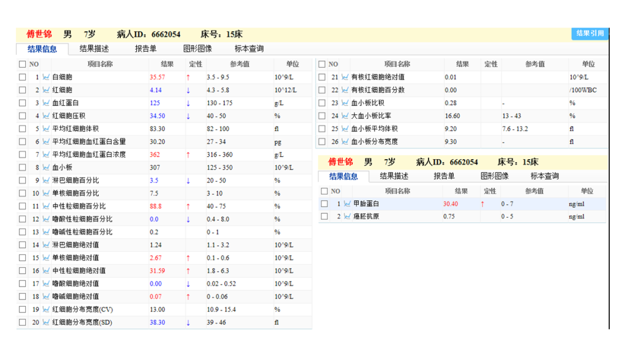634x357 pixels.
Task: Open chart icon for 平均红细胞血红蛋白含量
Action: click(46, 142)
